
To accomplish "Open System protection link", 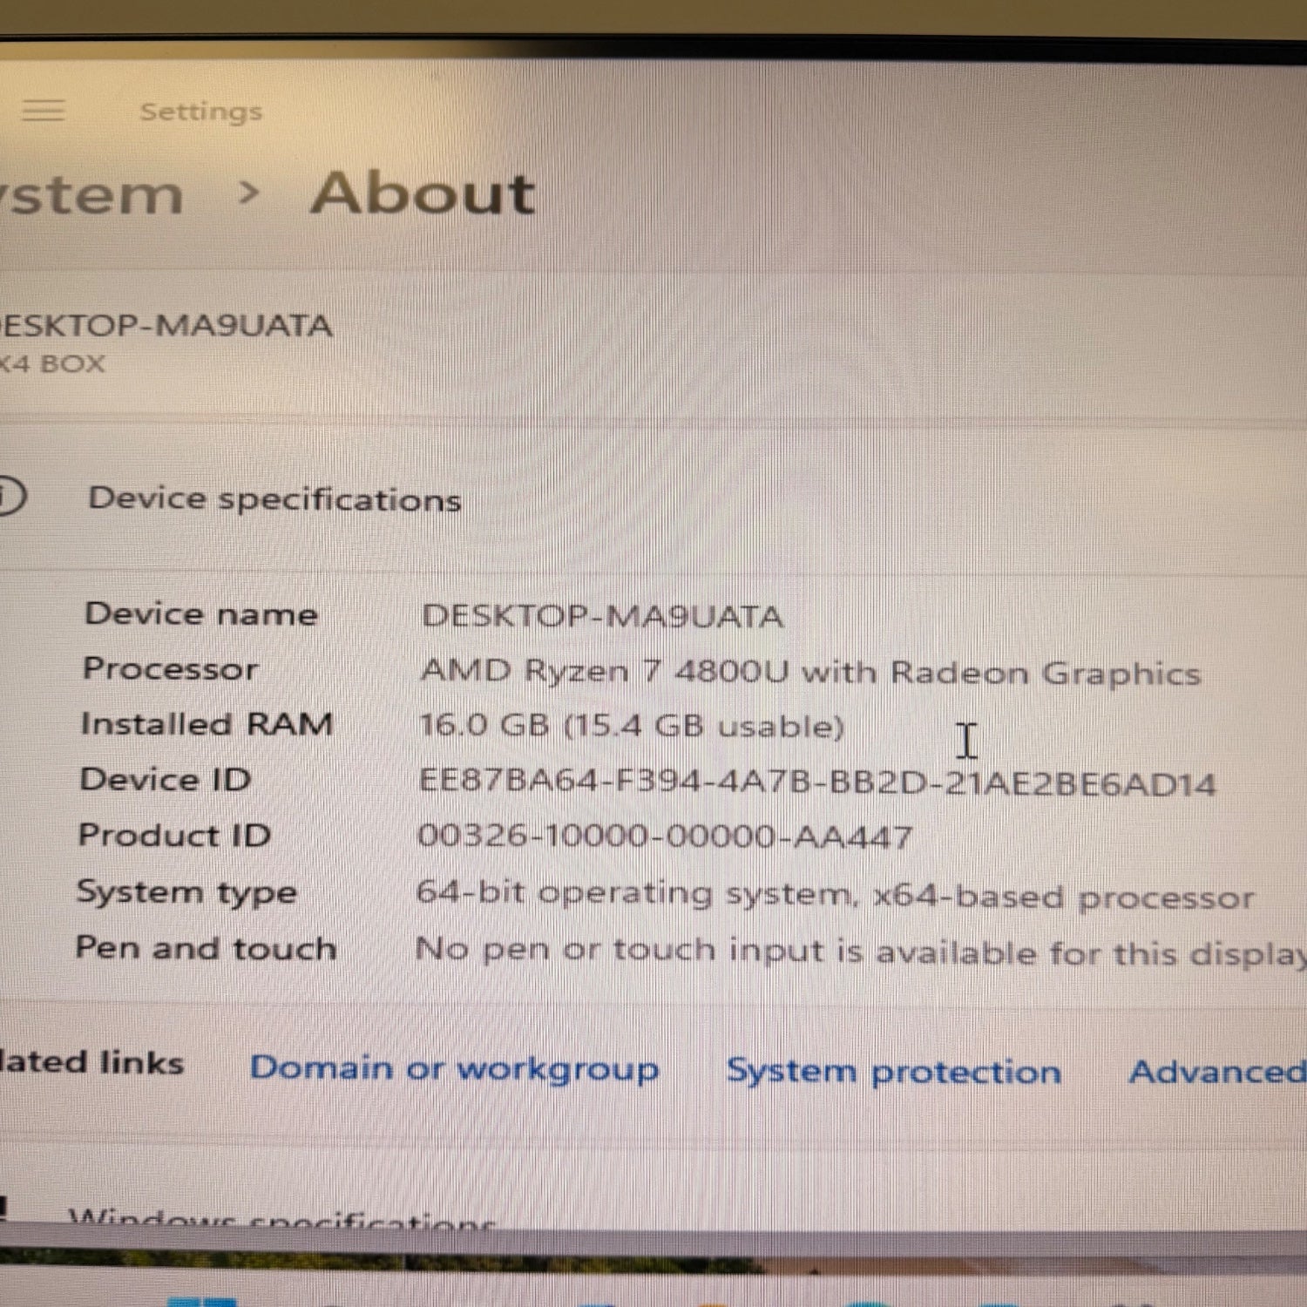I will point(894,1072).
